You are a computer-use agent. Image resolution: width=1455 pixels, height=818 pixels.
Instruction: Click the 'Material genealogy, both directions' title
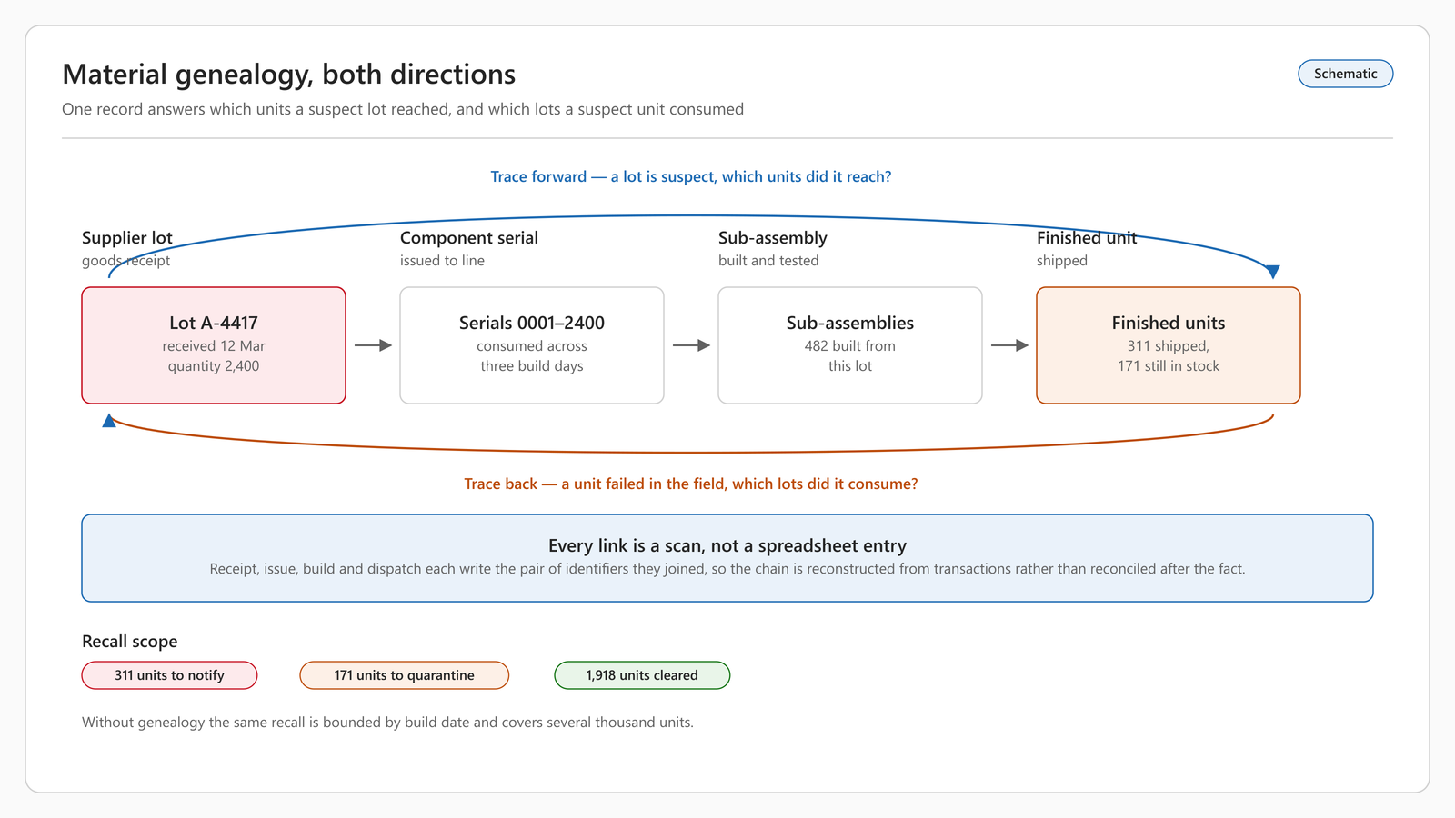[288, 74]
